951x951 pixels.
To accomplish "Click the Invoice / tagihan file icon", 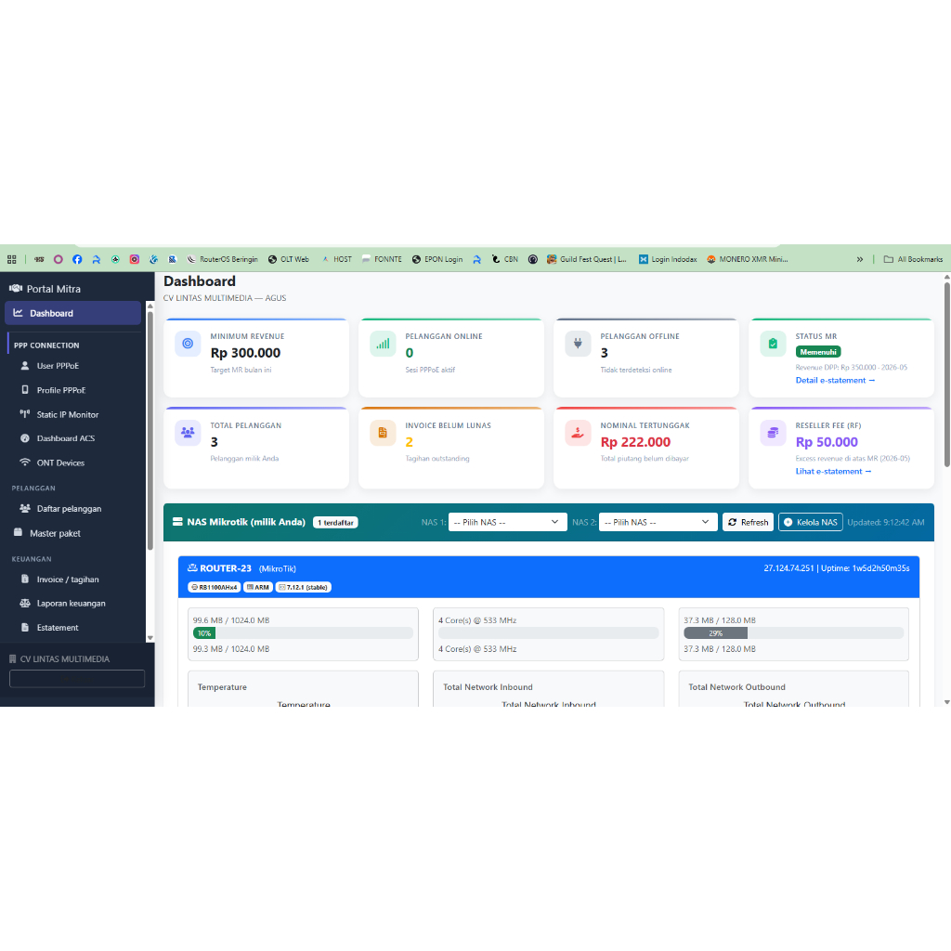I will point(25,580).
